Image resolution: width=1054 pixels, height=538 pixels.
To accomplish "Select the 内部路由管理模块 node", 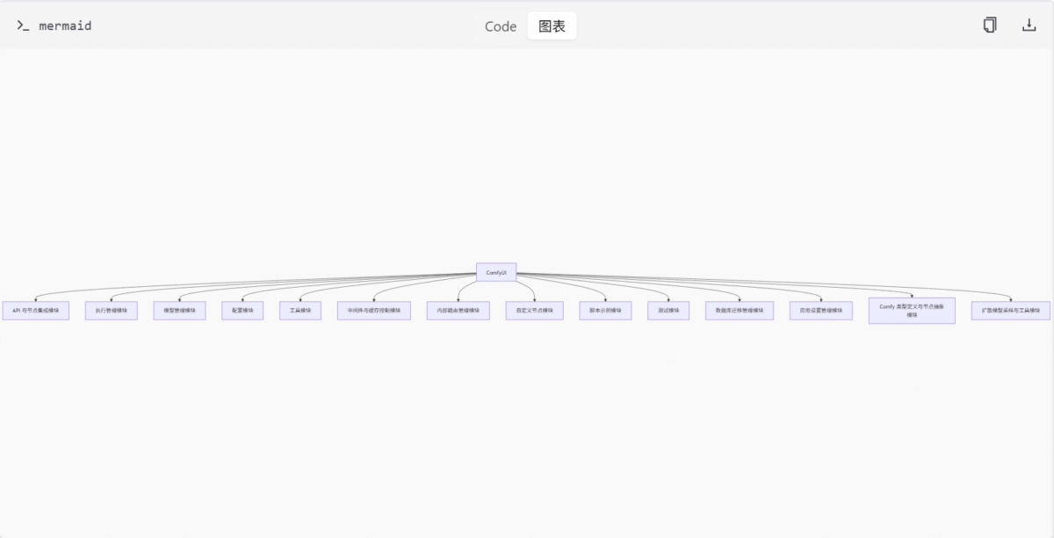I will tap(458, 311).
